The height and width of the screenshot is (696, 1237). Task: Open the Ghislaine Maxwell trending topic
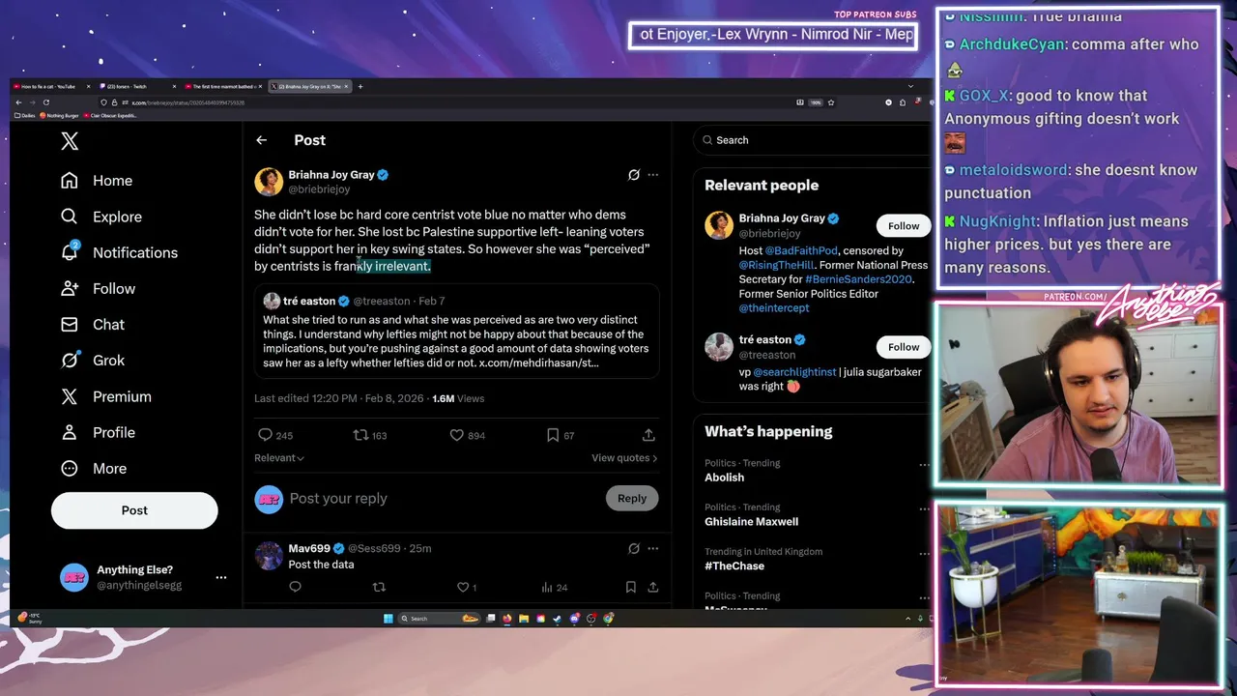751,522
